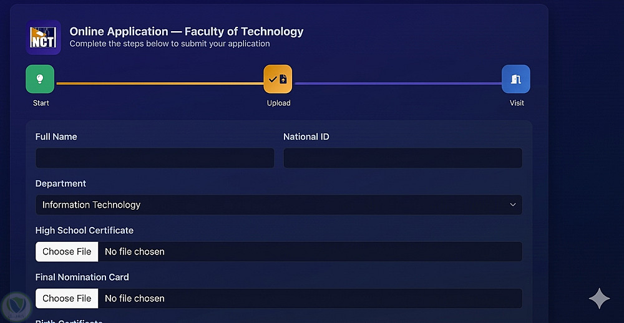Click High School Certificate's 'No file chosen' text

(135, 252)
